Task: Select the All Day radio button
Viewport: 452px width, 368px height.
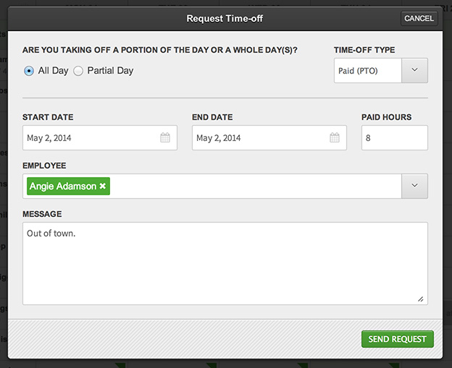Action: [x=29, y=71]
